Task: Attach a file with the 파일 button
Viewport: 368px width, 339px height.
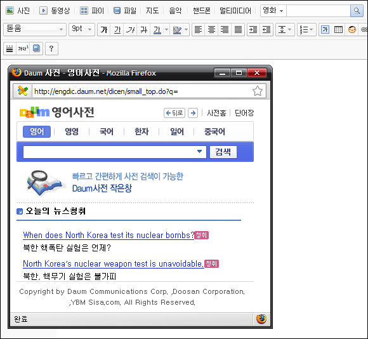Action: (124, 11)
